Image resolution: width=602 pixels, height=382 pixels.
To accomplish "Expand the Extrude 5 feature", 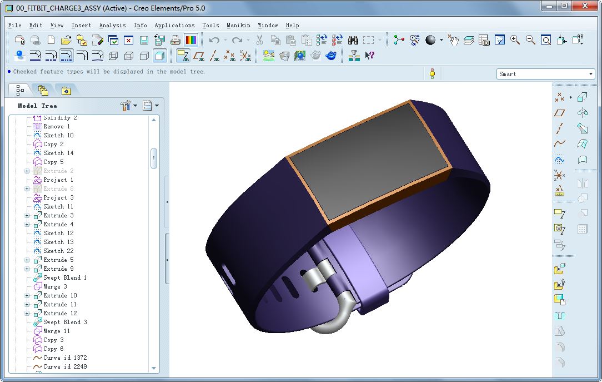I will pyautogui.click(x=27, y=260).
